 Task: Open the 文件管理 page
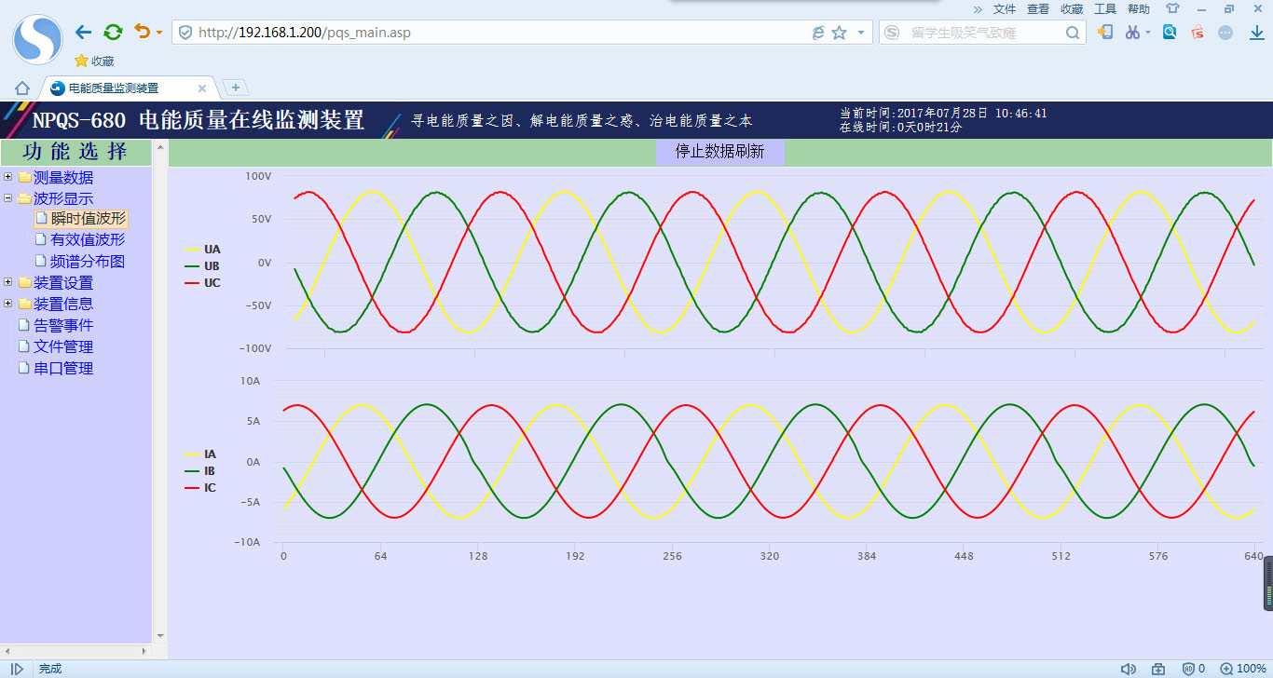(63, 346)
